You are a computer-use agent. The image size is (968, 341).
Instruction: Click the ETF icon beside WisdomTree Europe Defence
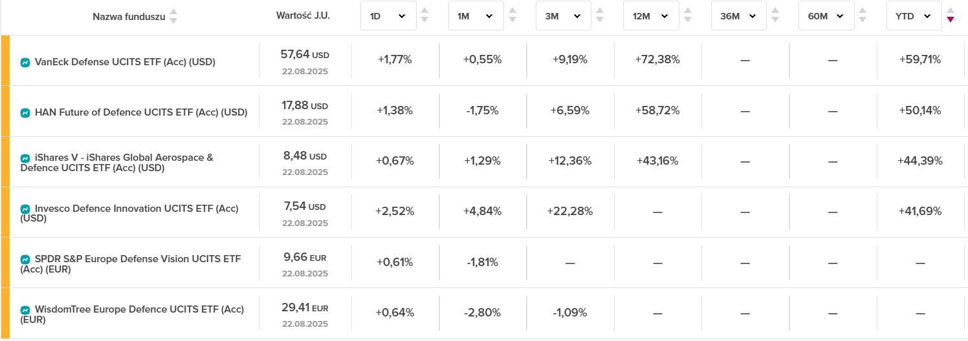[x=25, y=310]
